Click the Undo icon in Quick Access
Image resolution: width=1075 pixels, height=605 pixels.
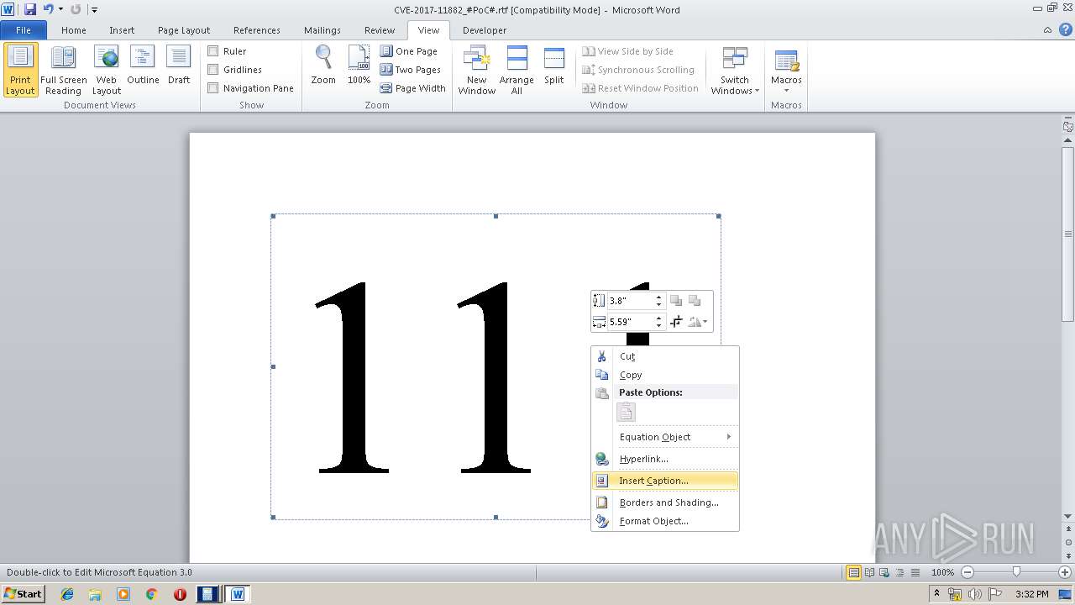[x=48, y=9]
